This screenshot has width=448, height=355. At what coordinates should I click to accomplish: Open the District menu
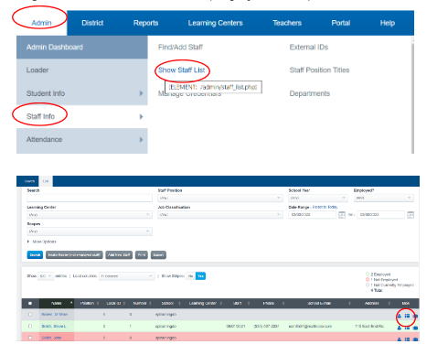pos(92,23)
